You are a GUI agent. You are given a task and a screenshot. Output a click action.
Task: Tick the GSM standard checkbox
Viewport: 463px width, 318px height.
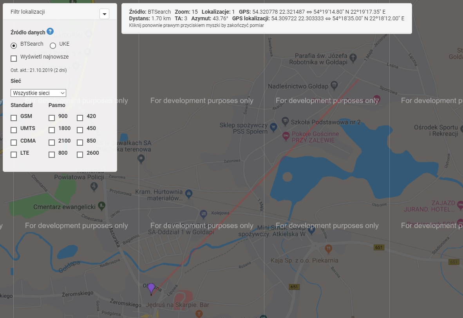point(14,118)
